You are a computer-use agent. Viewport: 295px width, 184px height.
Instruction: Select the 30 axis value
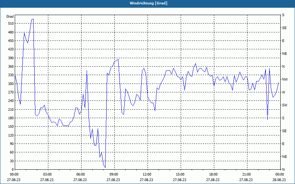(x=12, y=161)
